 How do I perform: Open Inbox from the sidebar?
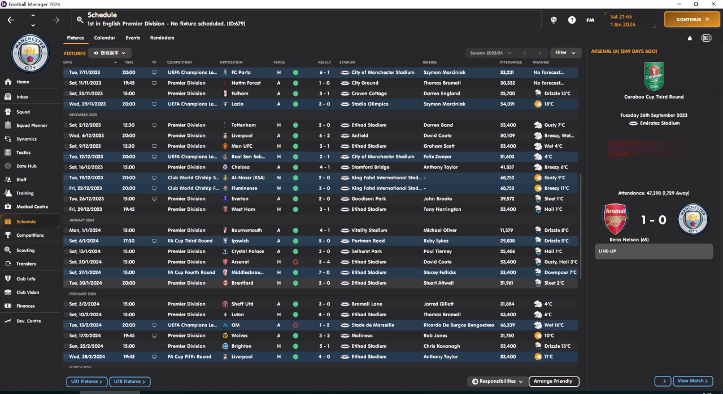point(23,97)
